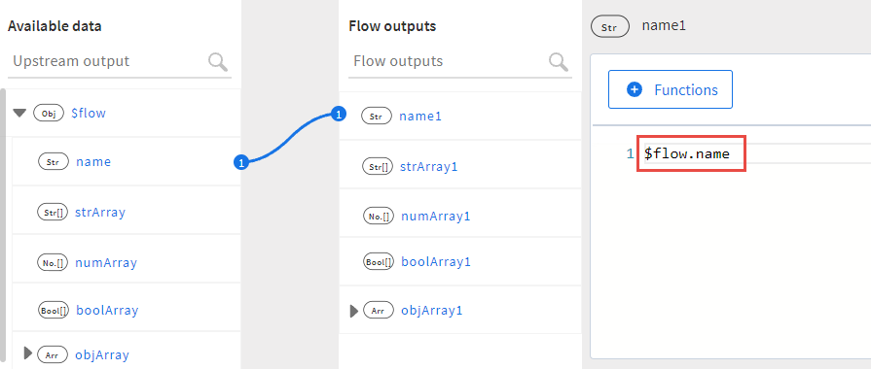The image size is (871, 369).
Task: Click the Str[] badge next to strArray1
Action: point(378,166)
